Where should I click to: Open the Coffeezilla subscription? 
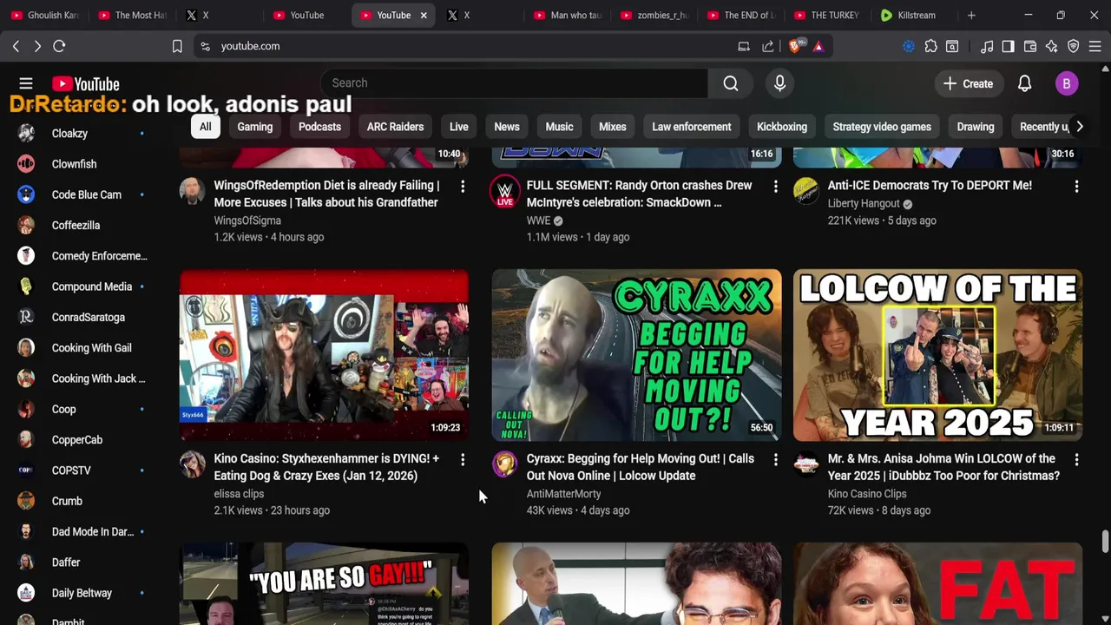[81, 225]
